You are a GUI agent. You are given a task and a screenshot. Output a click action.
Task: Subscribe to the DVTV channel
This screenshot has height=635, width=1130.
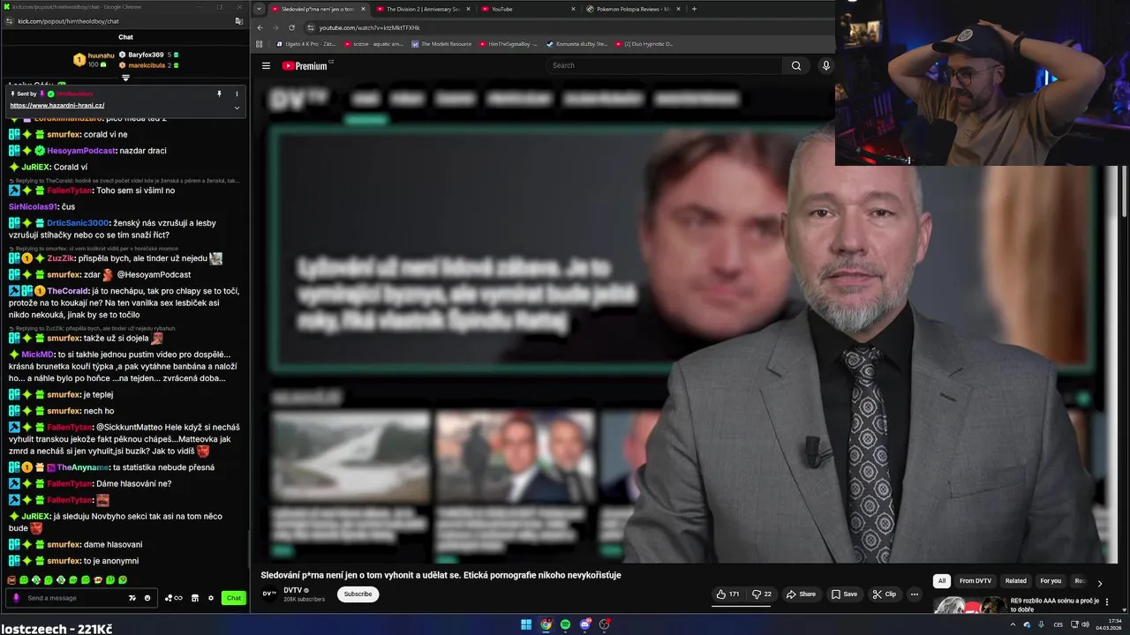(x=358, y=594)
